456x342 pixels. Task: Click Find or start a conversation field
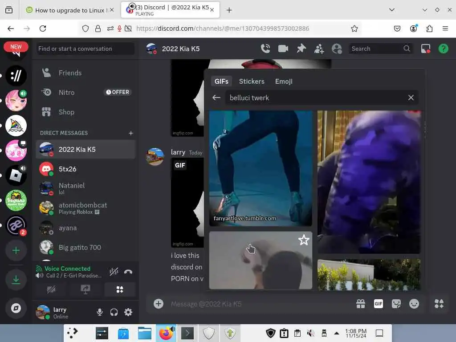point(85,49)
